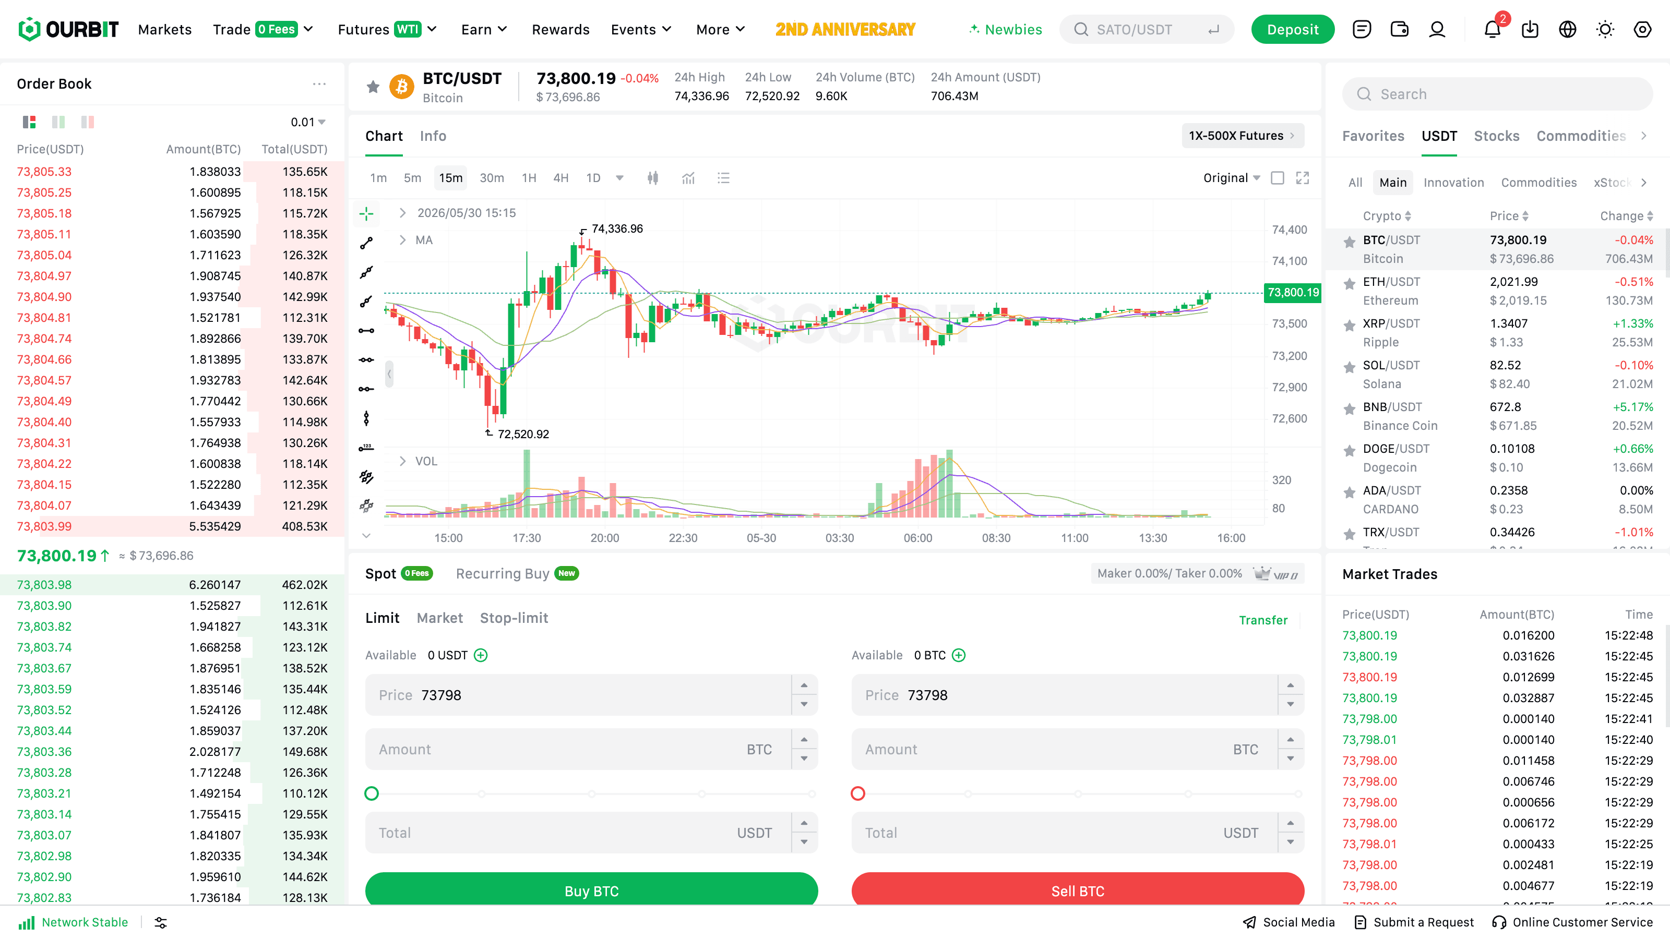
Task: Sort market list by Price
Action: click(1509, 216)
